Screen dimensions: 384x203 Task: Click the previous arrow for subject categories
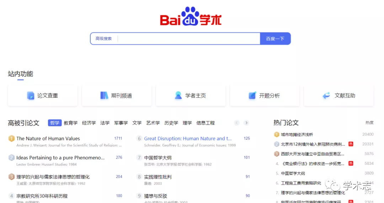[x=236, y=123]
